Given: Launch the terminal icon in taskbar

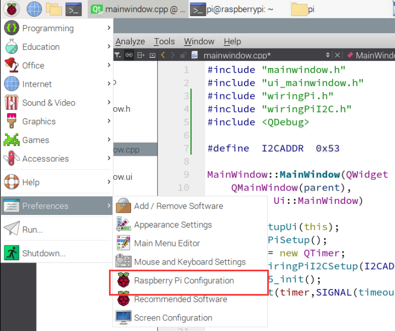Looking at the screenshot, I should (74, 9).
